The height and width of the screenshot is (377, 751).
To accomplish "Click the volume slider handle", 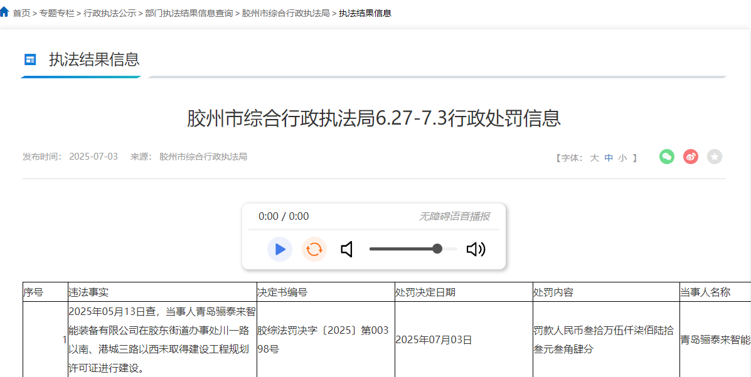I will click(437, 249).
